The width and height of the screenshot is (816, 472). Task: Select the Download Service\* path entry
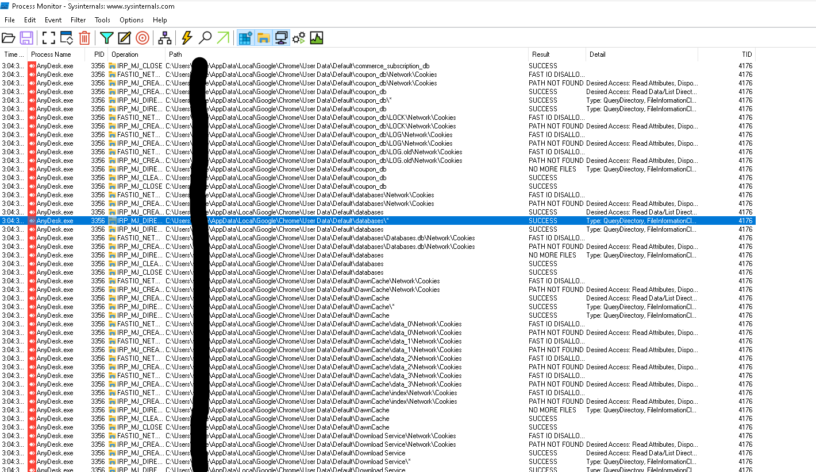point(288,462)
